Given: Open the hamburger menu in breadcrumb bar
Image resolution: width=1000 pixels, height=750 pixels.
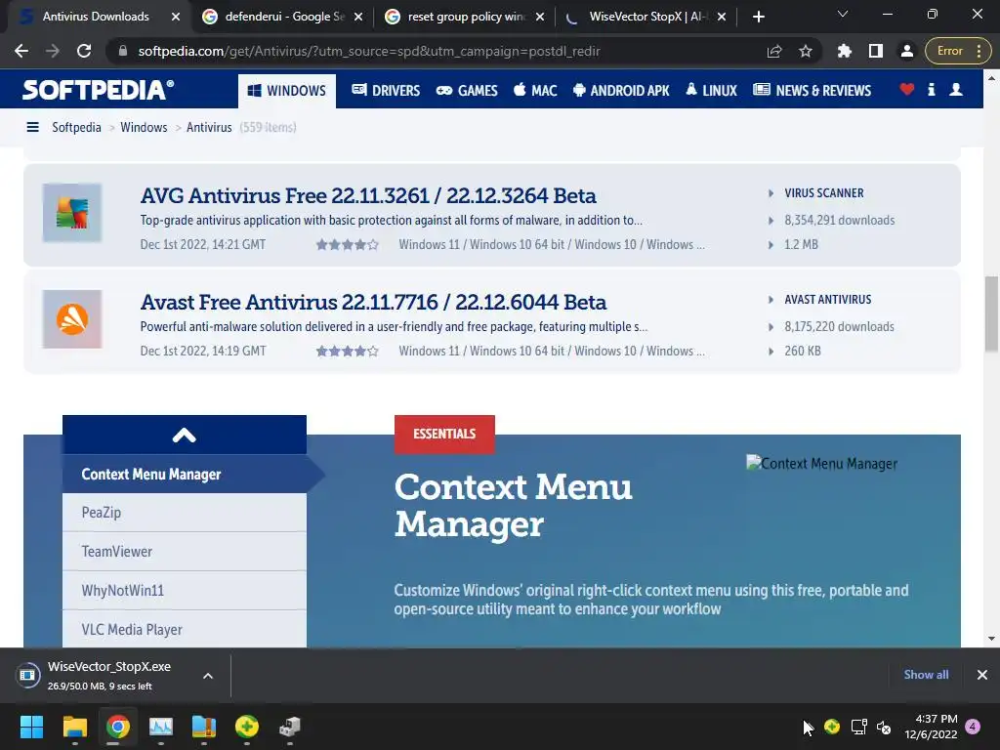Looking at the screenshot, I should coord(32,127).
